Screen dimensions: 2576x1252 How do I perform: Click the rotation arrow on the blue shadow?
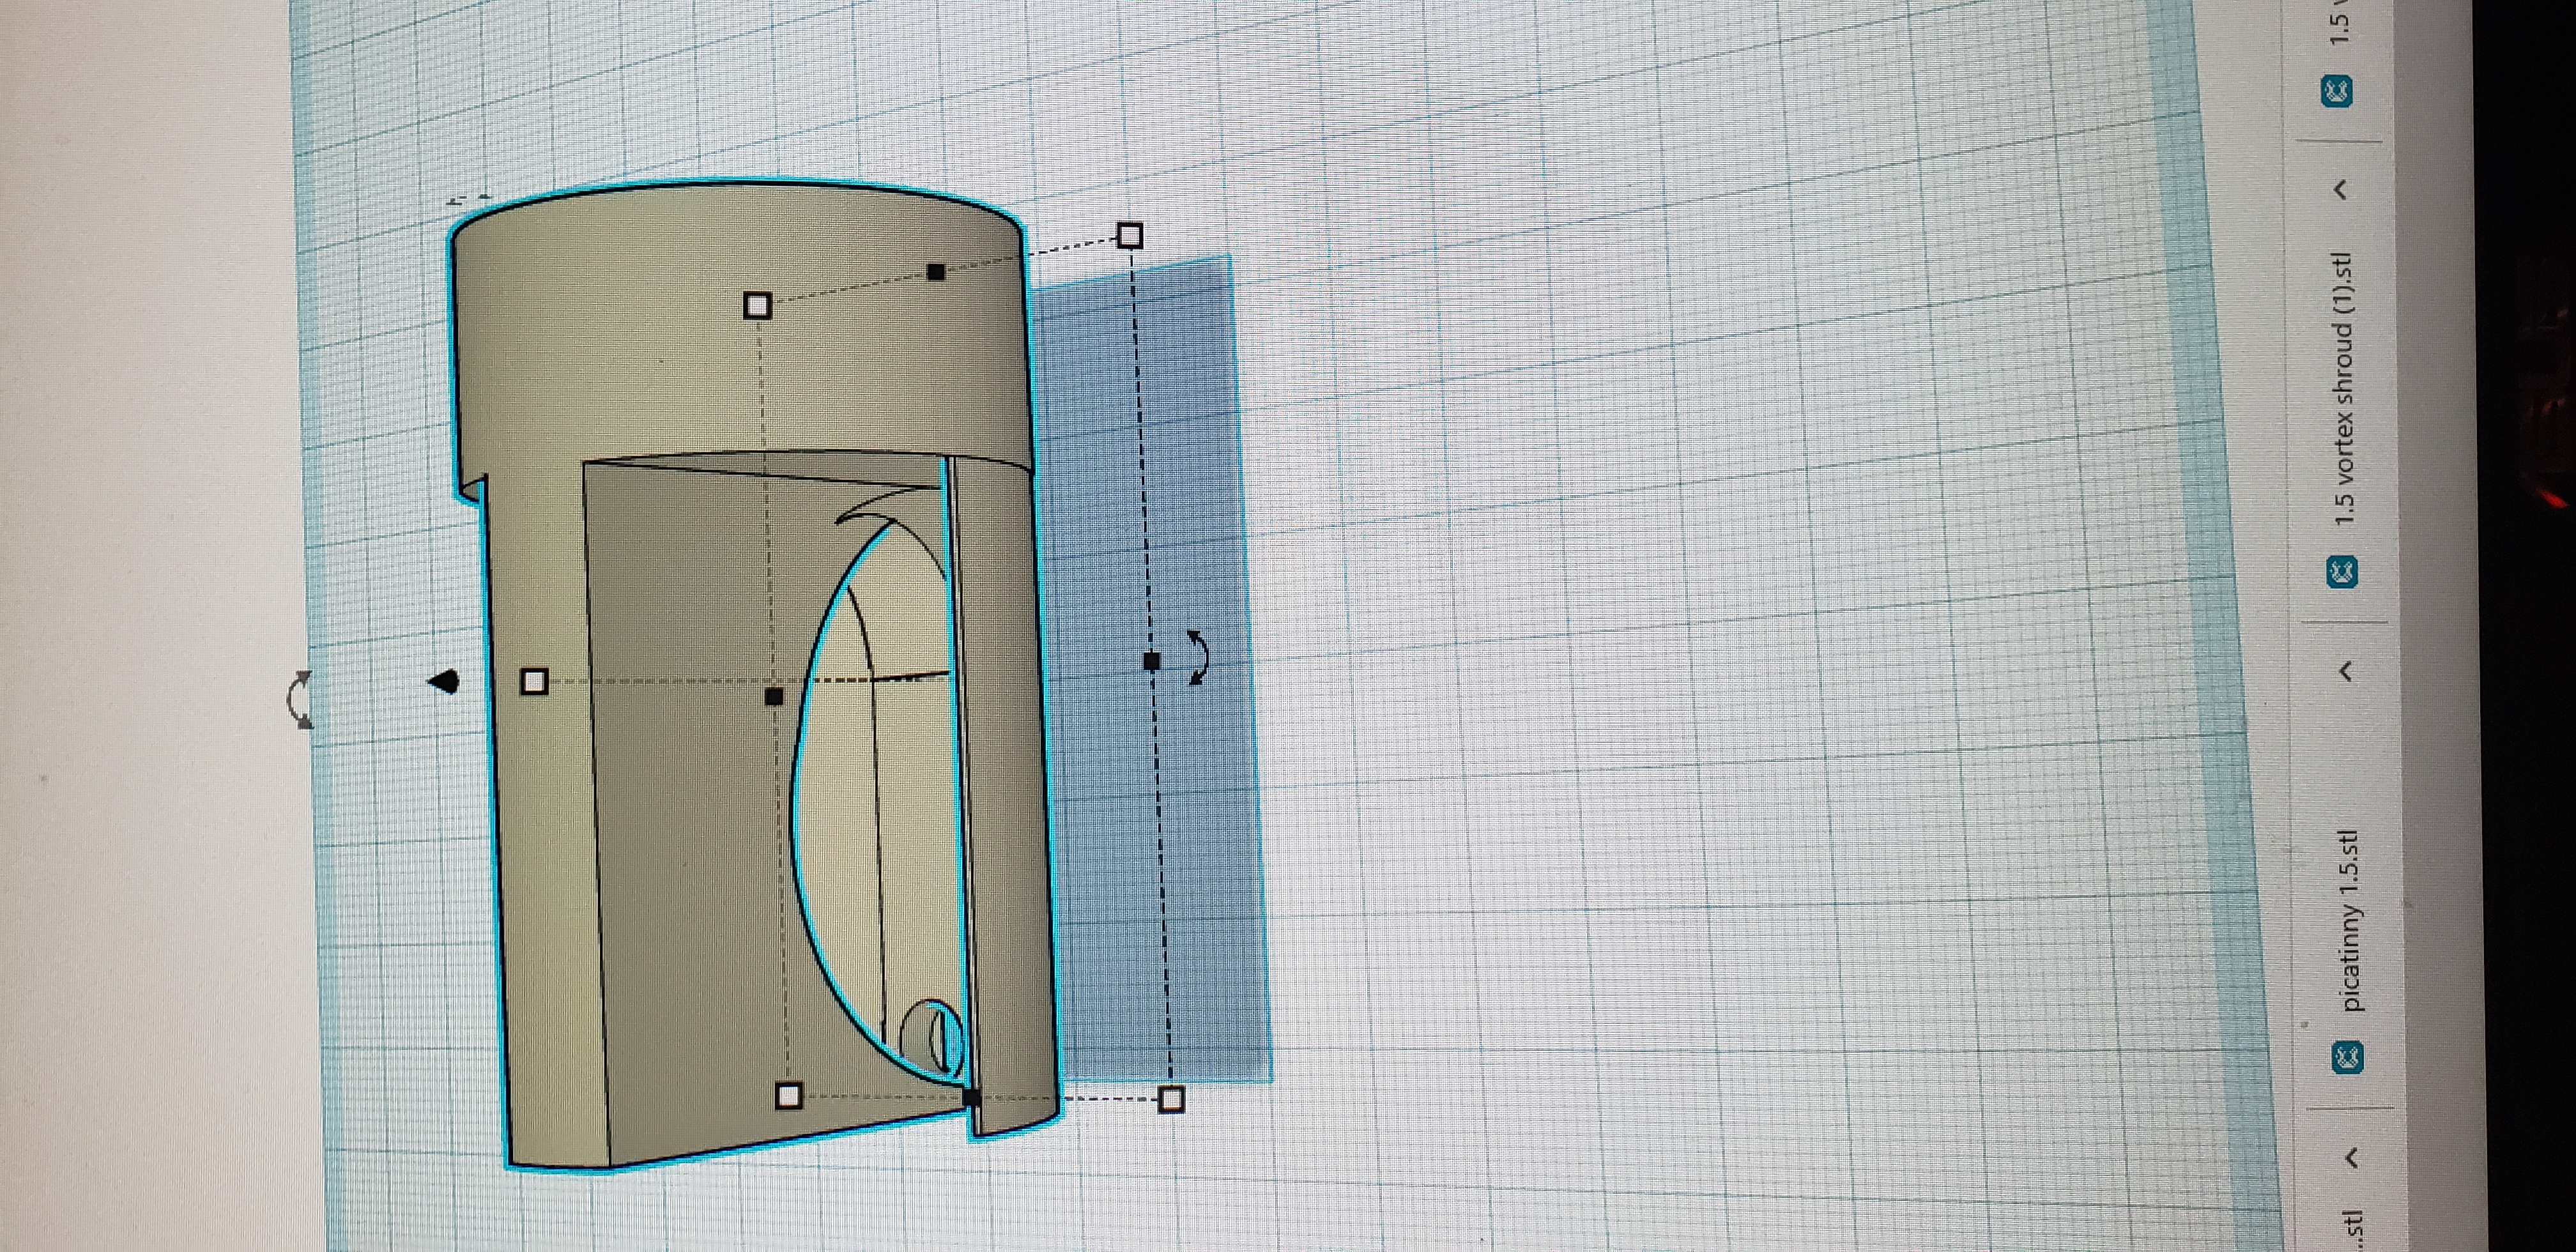click(x=1198, y=657)
